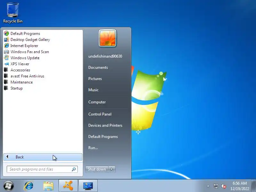Click the XPS Viewer icon
Screen dimensions: 256x192
[6, 64]
